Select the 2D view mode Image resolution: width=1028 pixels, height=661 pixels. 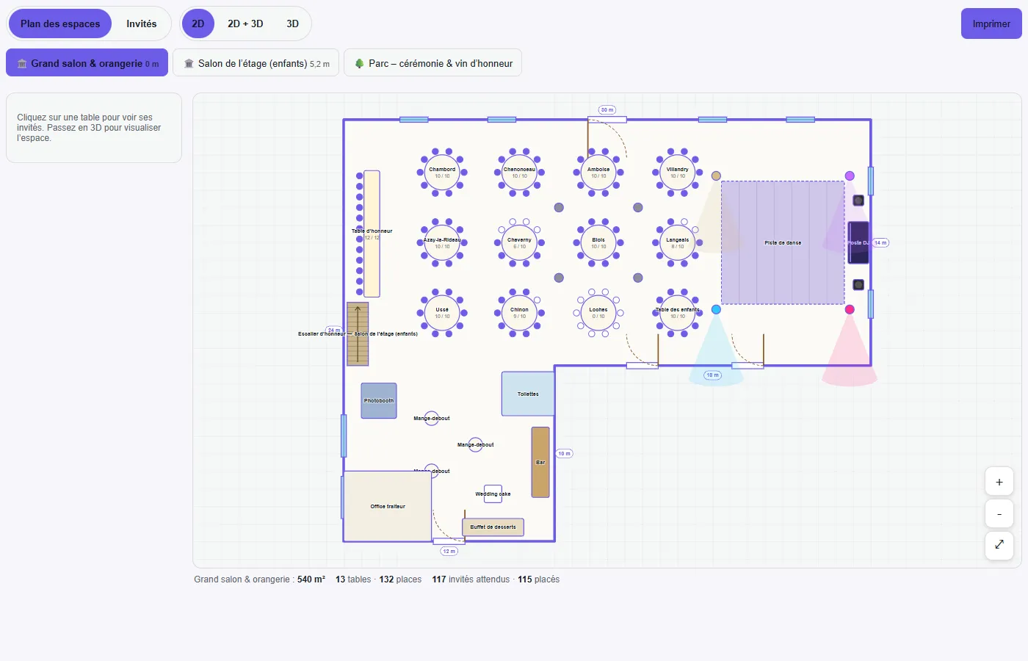coord(198,24)
